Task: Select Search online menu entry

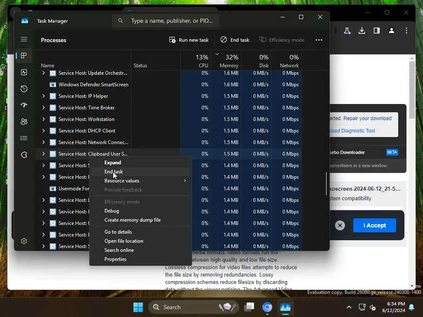Action: coord(140,250)
